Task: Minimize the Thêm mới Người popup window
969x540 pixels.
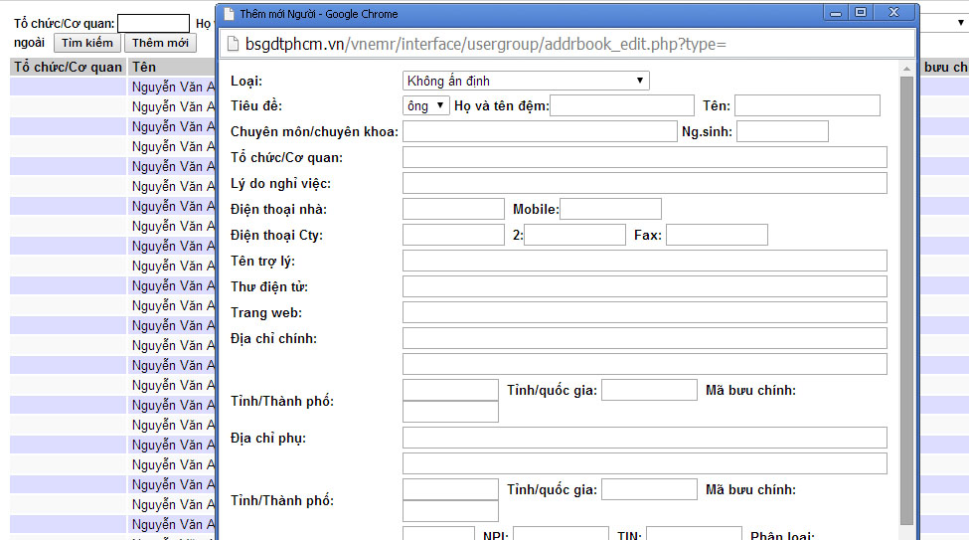Action: tap(836, 12)
